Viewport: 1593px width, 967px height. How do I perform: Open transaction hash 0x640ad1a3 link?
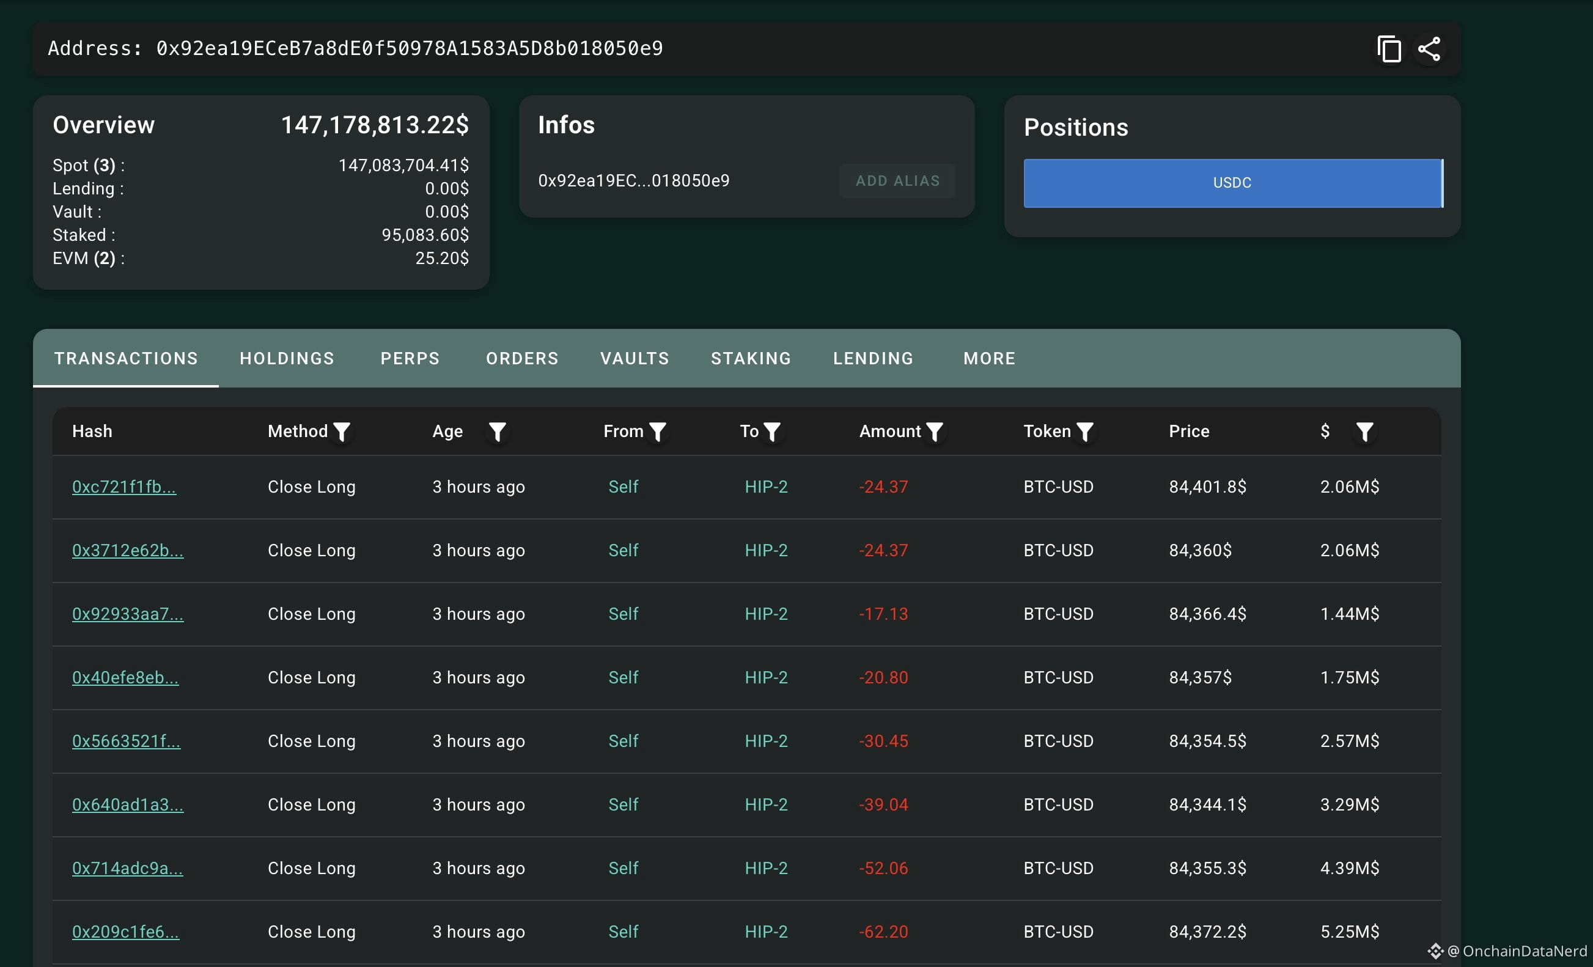(x=127, y=805)
